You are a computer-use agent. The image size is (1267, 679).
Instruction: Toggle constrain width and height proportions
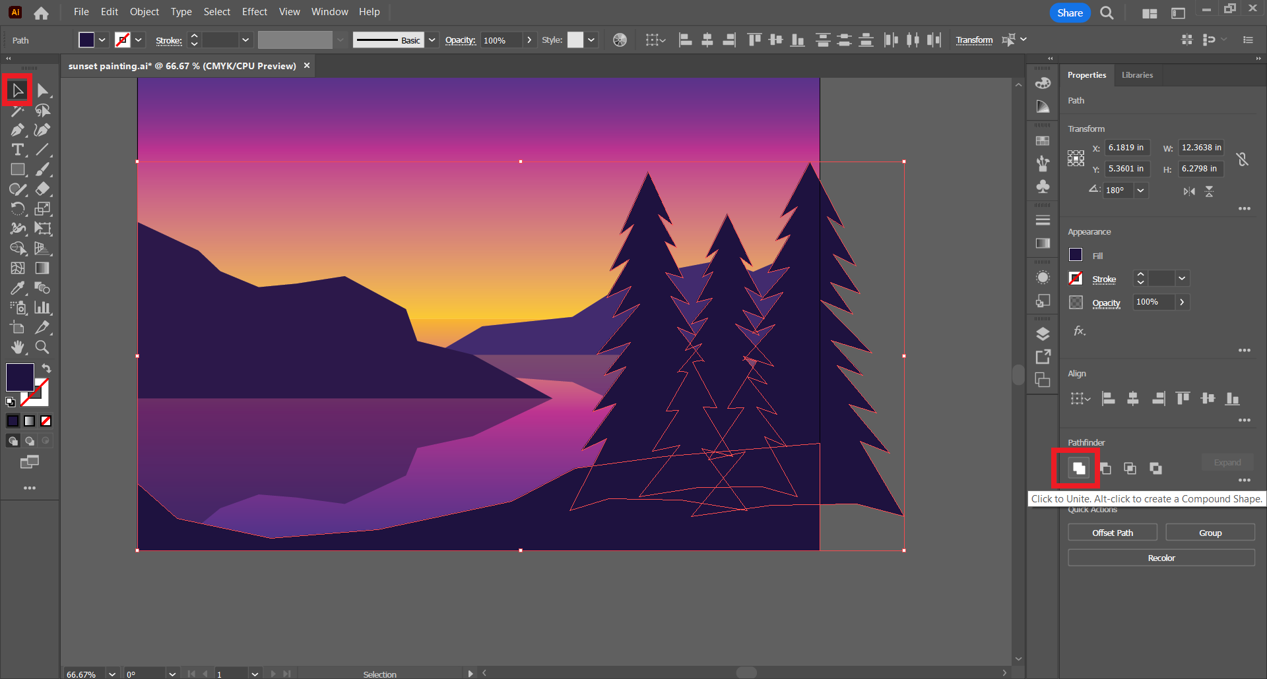click(x=1243, y=159)
